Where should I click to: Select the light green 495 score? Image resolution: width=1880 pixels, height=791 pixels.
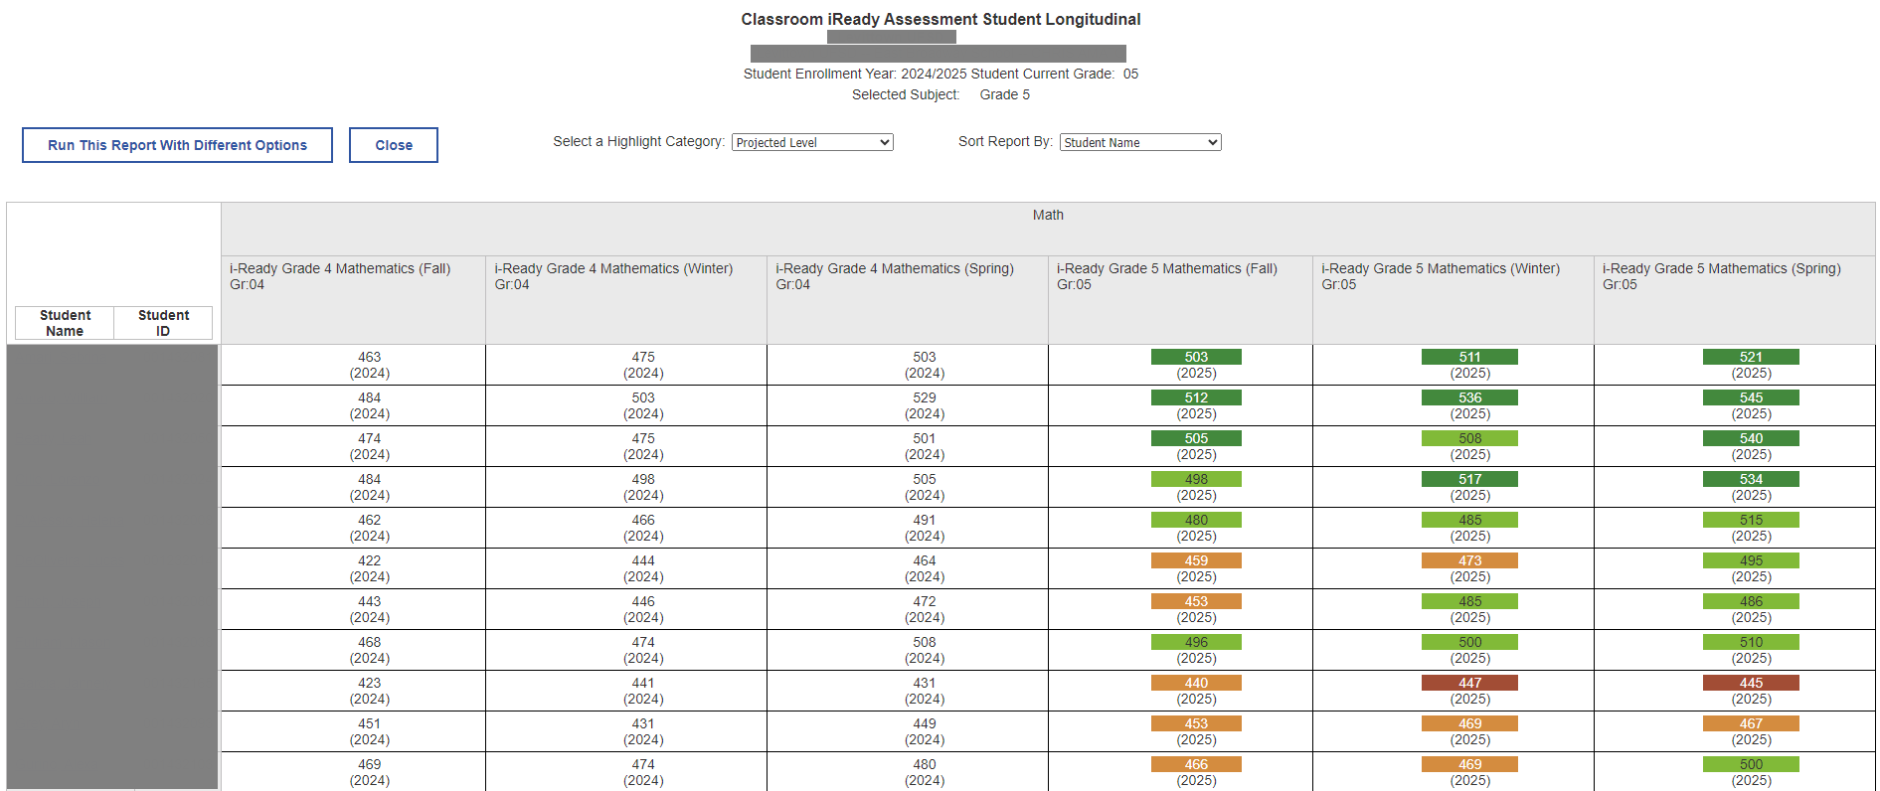[1751, 560]
